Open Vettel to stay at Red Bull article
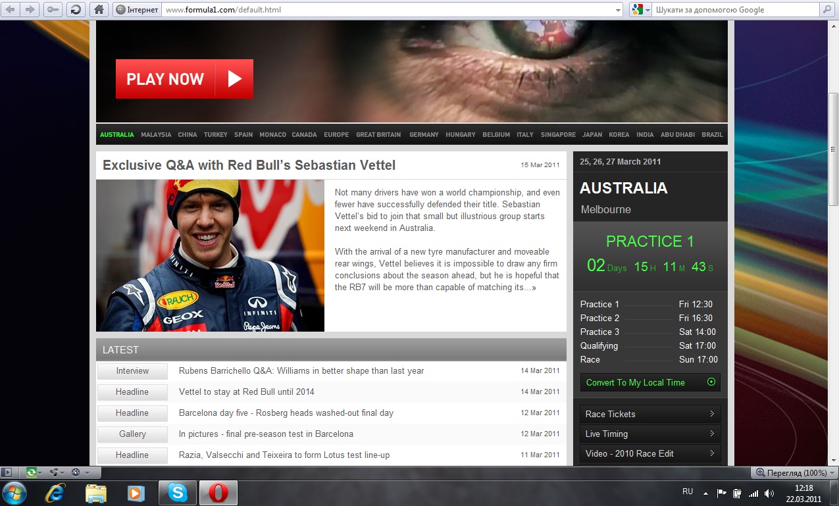 [x=247, y=392]
